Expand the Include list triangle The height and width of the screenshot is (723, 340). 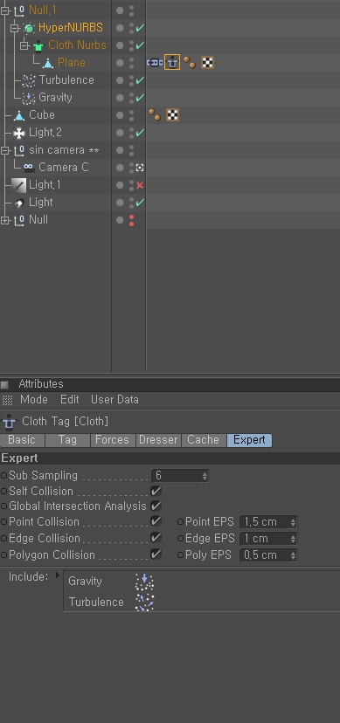[x=58, y=575]
